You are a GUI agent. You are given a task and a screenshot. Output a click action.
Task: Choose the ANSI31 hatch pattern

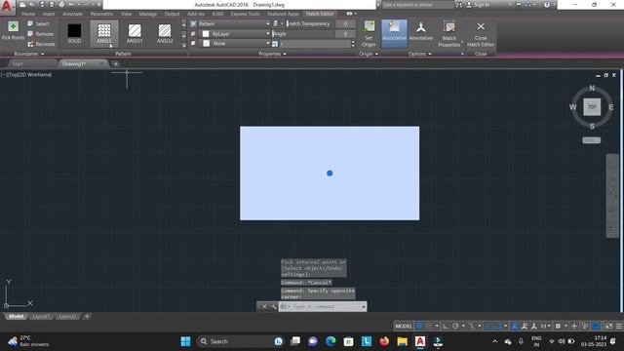(135, 33)
